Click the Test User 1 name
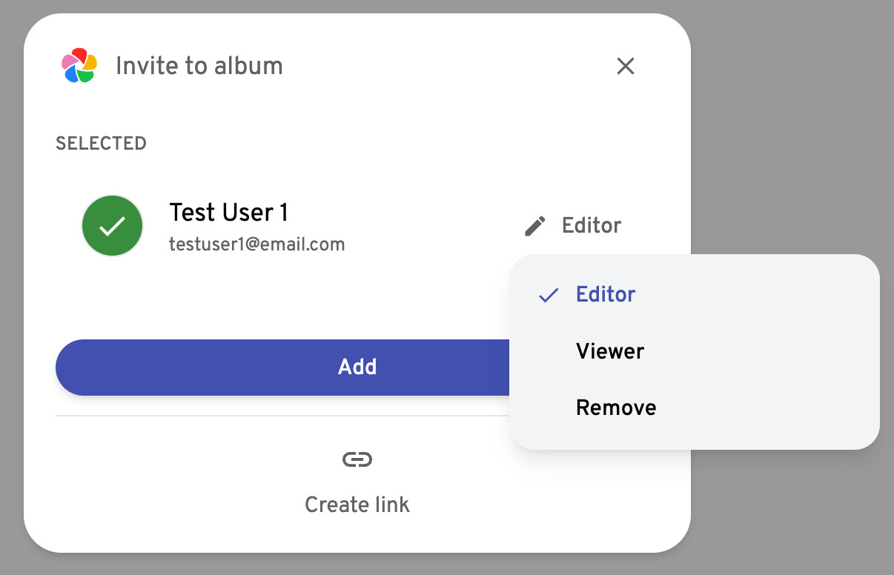894x575 pixels. pos(229,213)
